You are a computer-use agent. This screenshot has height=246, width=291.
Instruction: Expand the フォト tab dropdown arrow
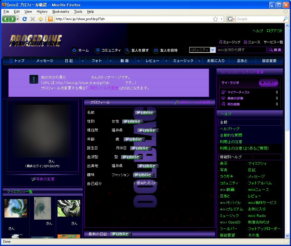[x=110, y=61]
